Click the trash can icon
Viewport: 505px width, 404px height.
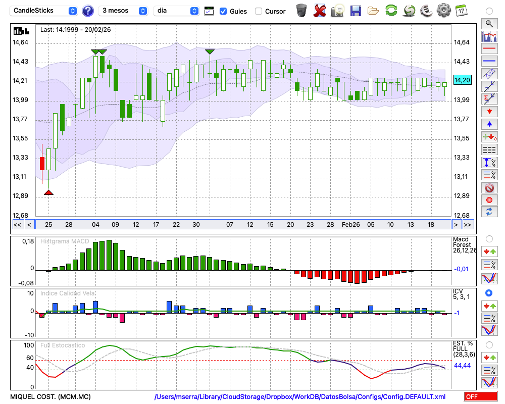coord(301,11)
